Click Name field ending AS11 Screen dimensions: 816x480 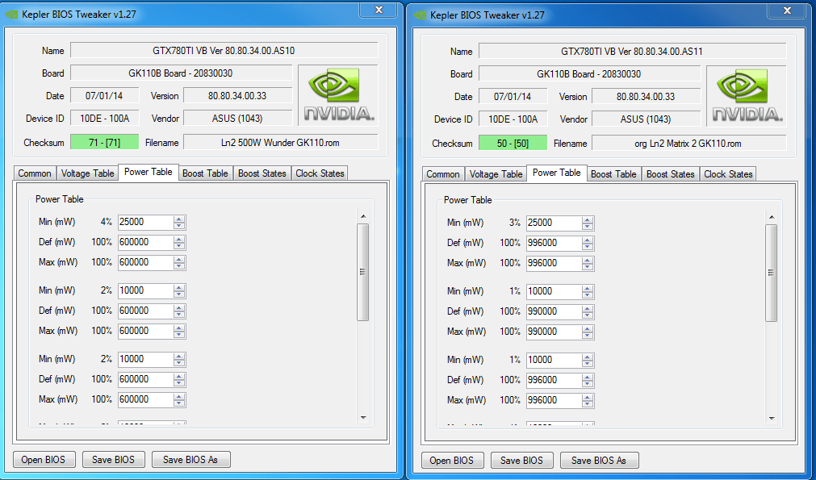(633, 51)
